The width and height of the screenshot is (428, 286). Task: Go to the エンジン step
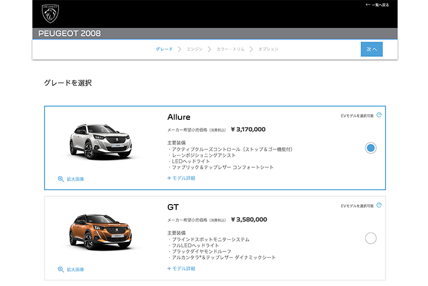tap(194, 49)
